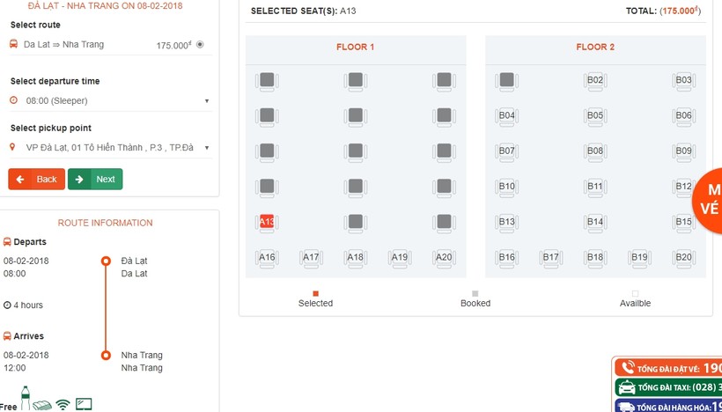
Task: Select the Da Lat to Nha Trang route radio
Action: 200,44
